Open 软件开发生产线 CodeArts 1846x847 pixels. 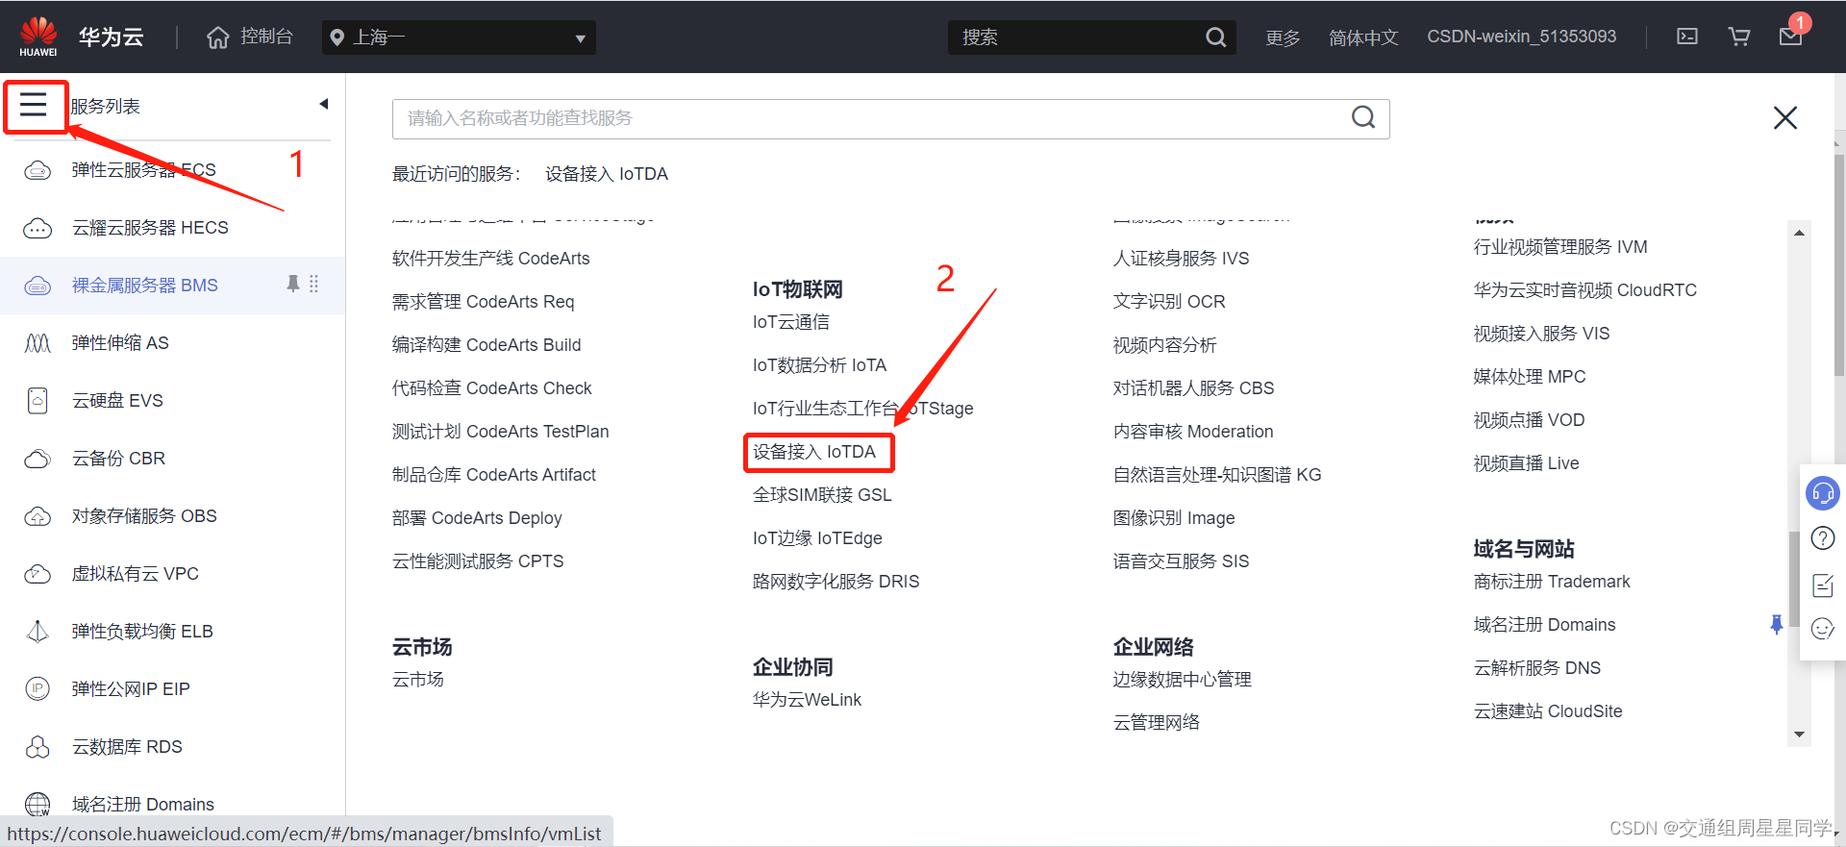pyautogui.click(x=491, y=259)
